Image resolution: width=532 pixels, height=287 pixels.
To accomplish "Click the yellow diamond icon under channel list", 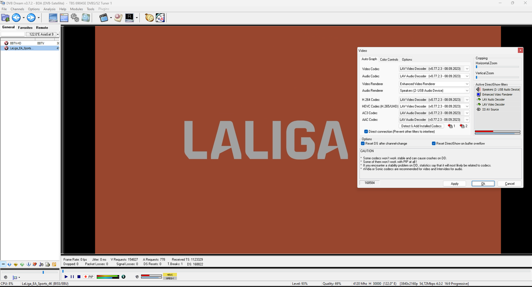I will pos(16,264).
